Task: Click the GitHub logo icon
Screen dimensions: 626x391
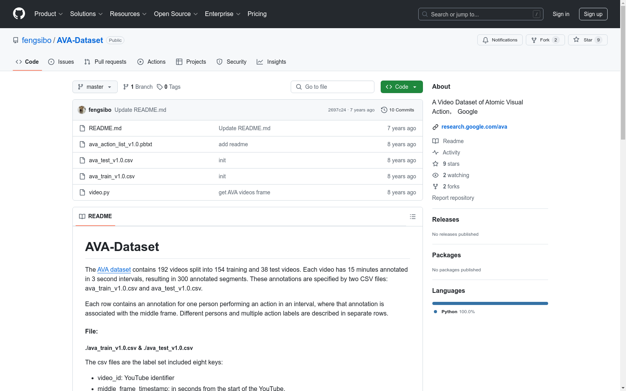Action: 19,14
